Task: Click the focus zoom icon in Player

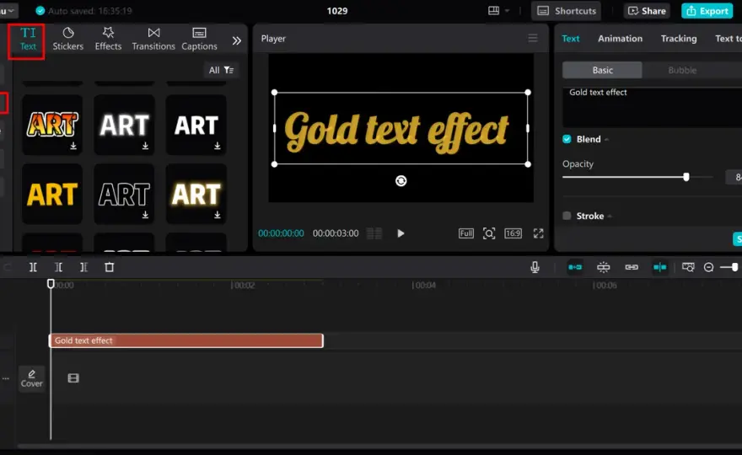Action: click(x=489, y=233)
